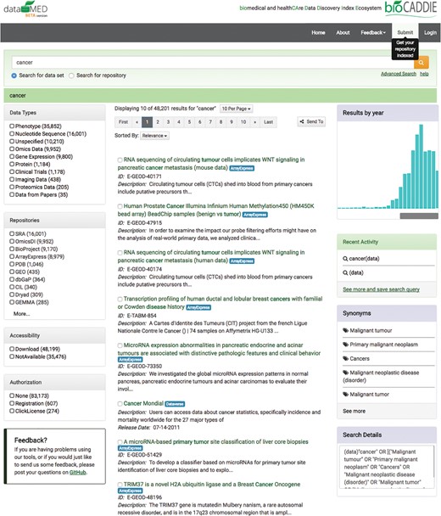Check the Download accessibility filter
Image resolution: width=441 pixels, height=516 pixels.
(12, 349)
